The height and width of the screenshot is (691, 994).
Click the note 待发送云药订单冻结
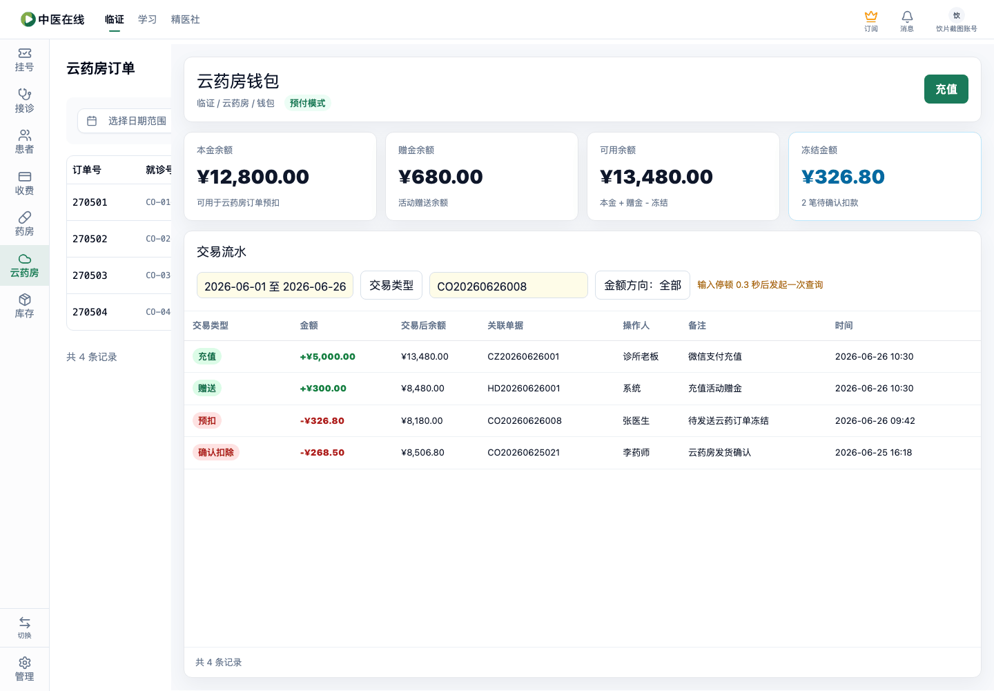click(x=728, y=421)
